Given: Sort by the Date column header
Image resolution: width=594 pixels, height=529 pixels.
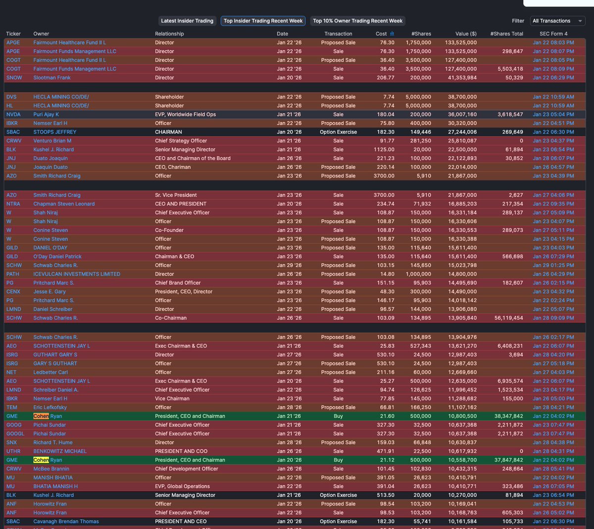Looking at the screenshot, I should [282, 34].
